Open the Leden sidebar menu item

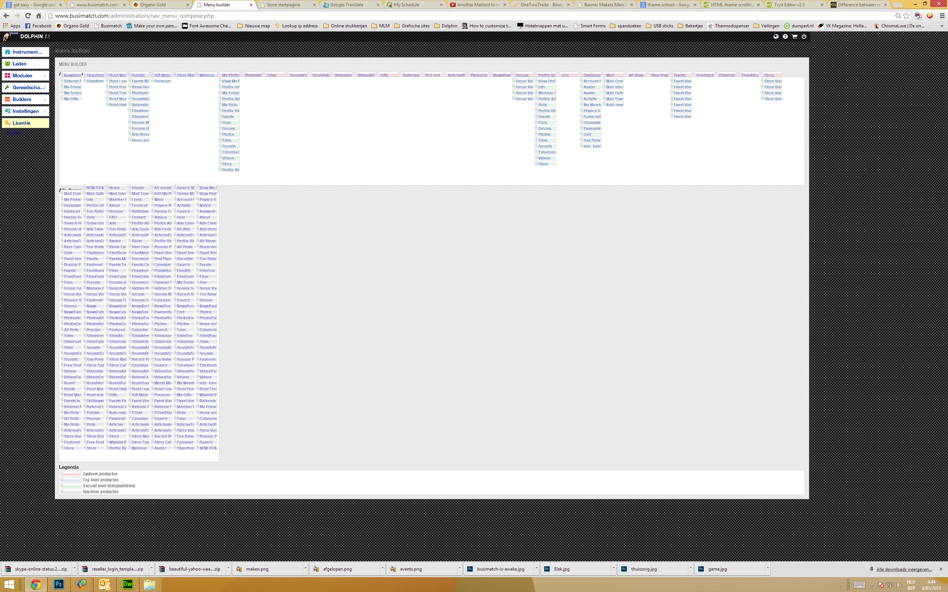pos(26,64)
